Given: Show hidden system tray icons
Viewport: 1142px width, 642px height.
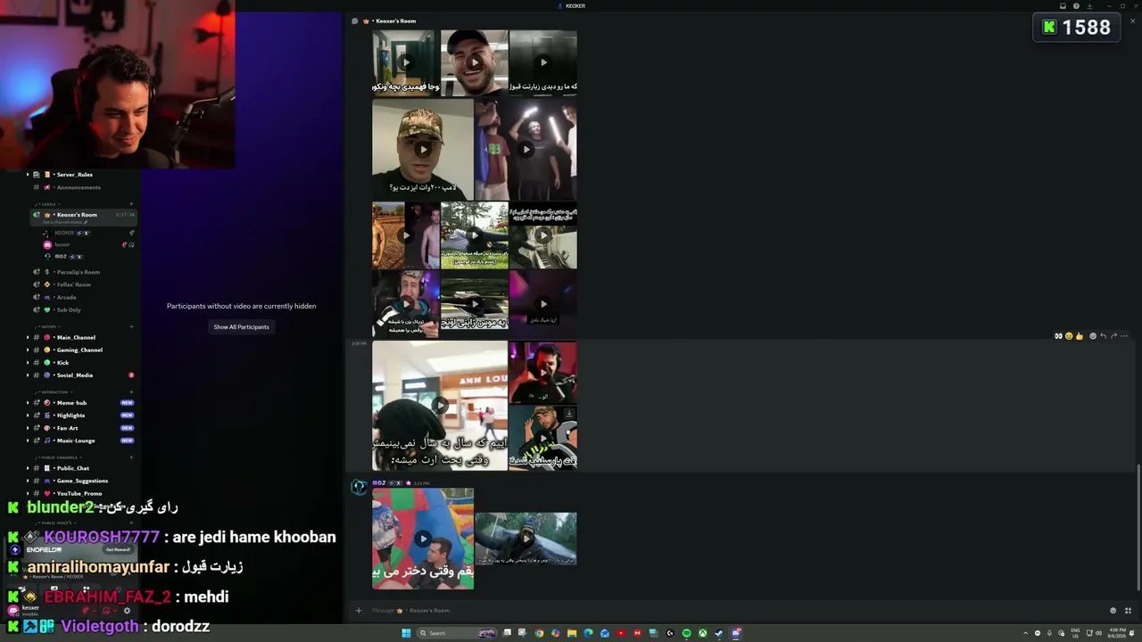Looking at the screenshot, I should pyautogui.click(x=1025, y=633).
